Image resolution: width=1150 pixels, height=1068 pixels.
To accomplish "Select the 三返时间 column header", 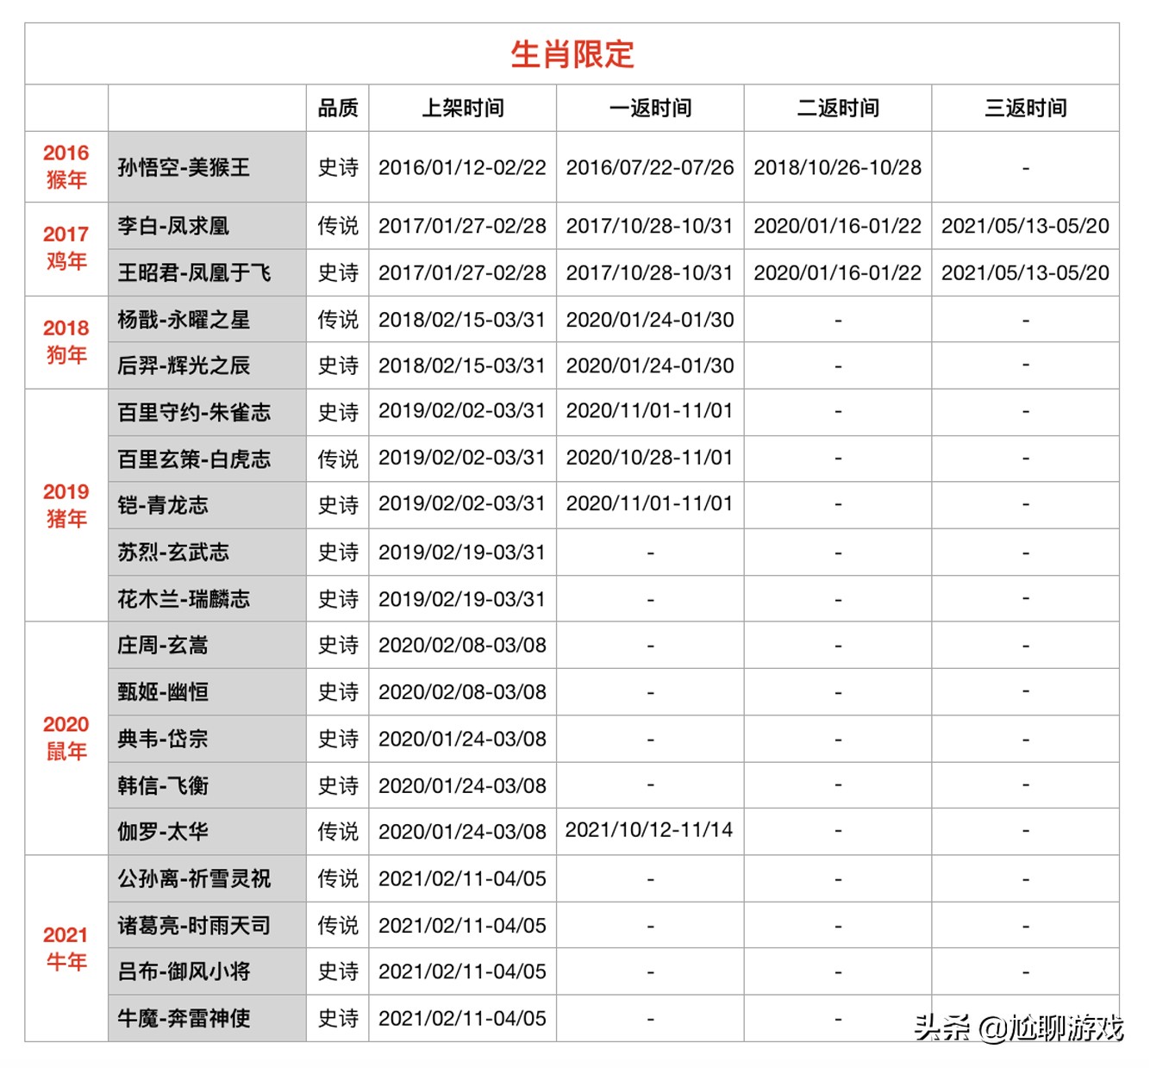I will 1026,108.
